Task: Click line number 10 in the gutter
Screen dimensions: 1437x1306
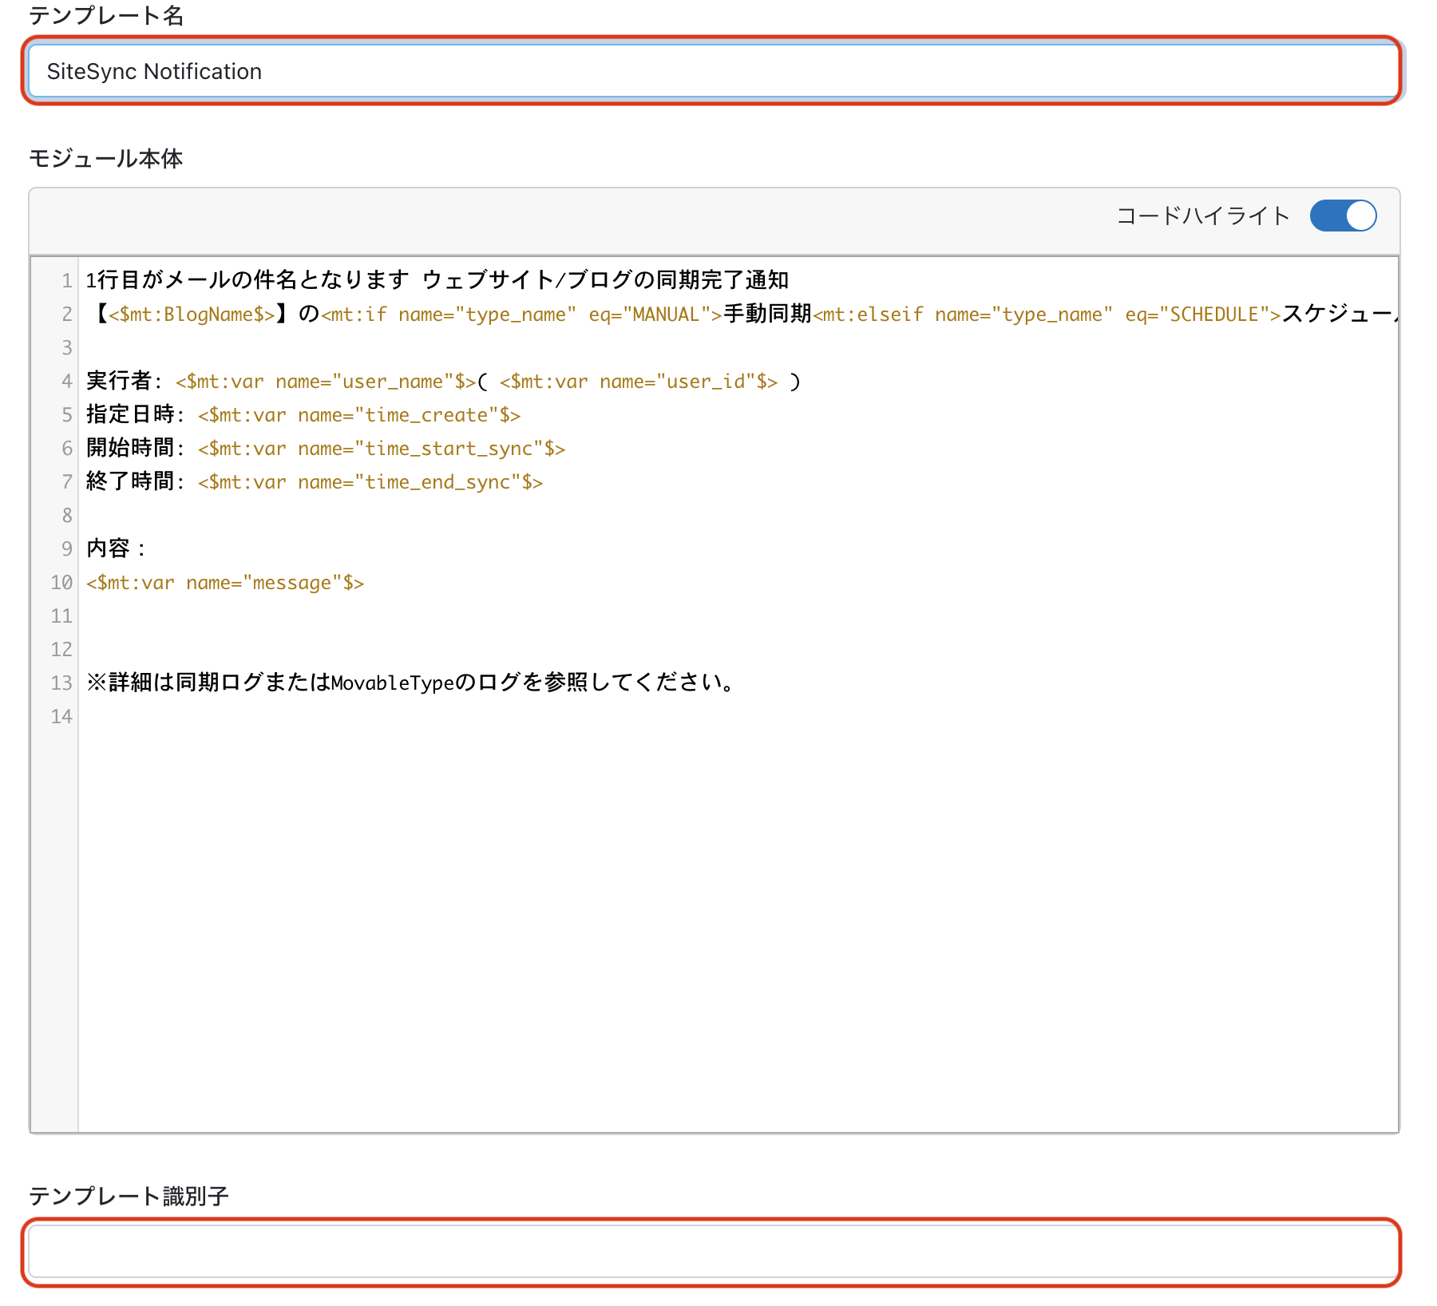Action: coord(61,583)
